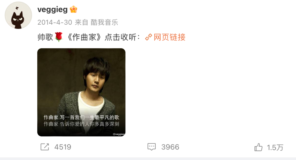Screen dimensions: 296x160
Task: Click the comment count 3966
Action: tap(170, 147)
